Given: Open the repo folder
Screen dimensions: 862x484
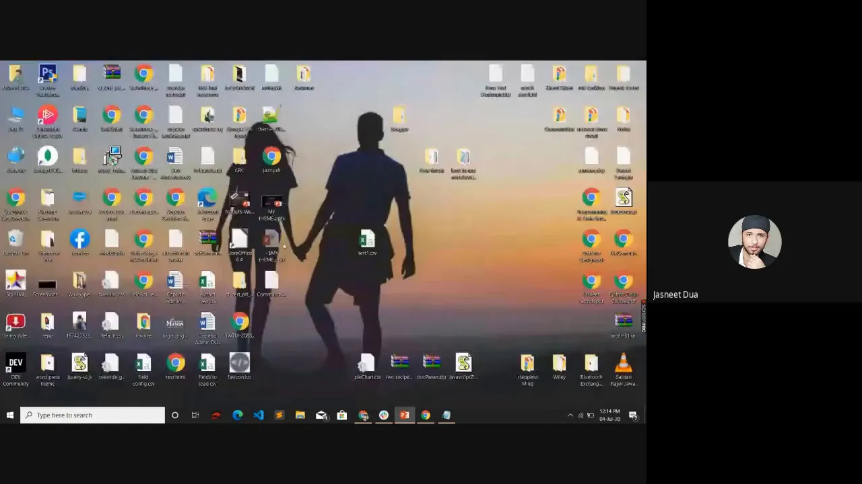Looking at the screenshot, I should [x=47, y=327].
